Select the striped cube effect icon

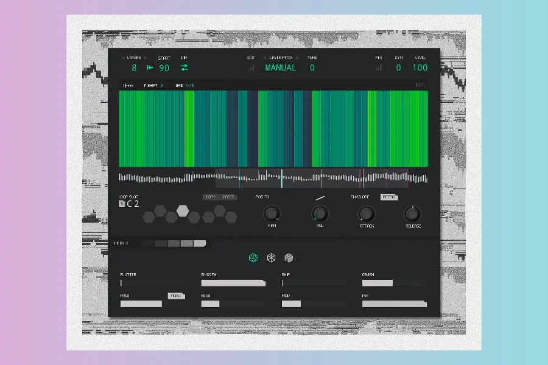[x=289, y=258]
